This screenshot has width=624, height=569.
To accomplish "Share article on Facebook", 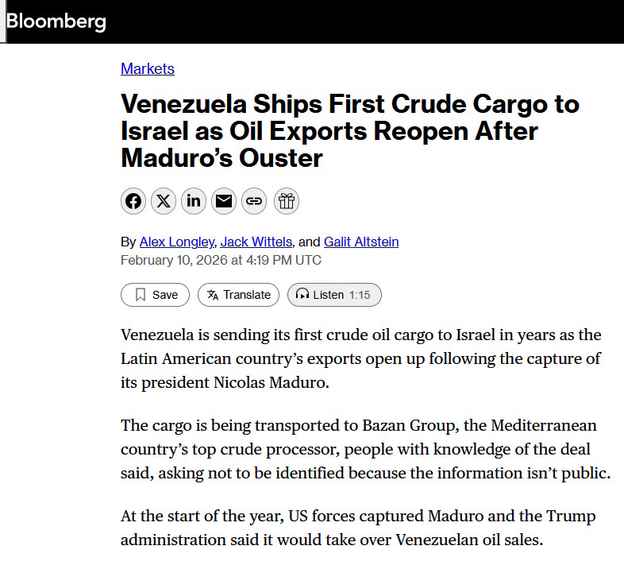I will 133,201.
